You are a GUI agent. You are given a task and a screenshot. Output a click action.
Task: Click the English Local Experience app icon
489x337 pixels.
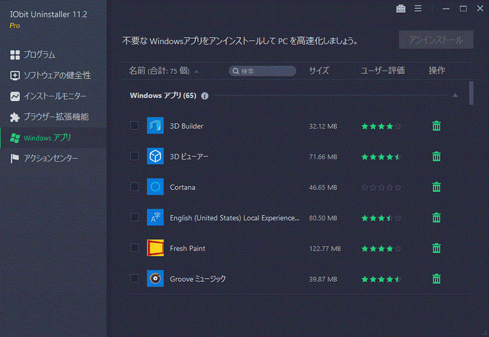[155, 217]
